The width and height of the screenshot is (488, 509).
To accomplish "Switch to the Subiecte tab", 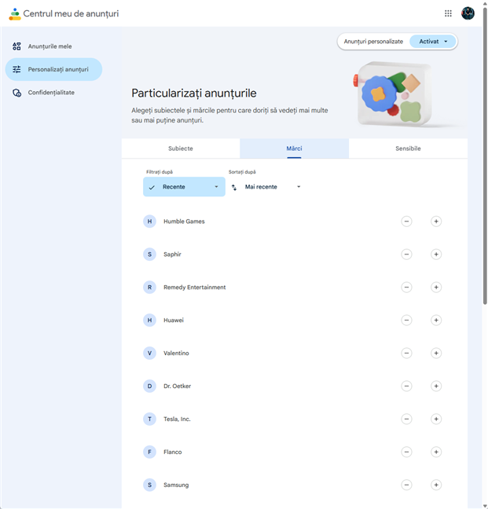I will click(181, 148).
